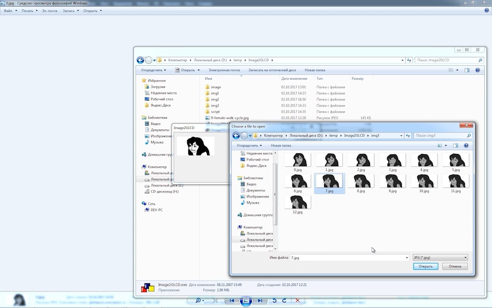Click Эл. почта in Photo Viewer menu
The image size is (492, 308).
pos(50,11)
